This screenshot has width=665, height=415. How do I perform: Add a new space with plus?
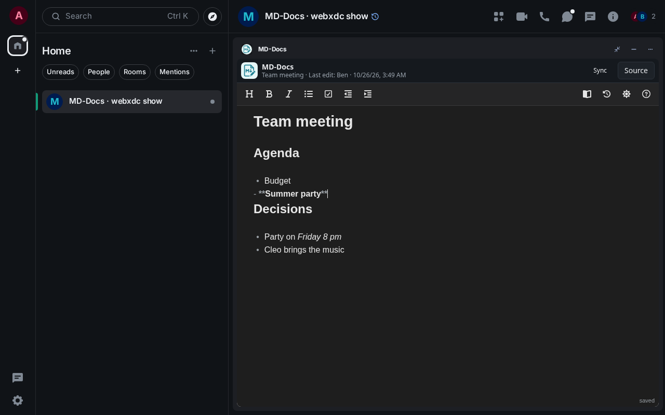(x=18, y=71)
